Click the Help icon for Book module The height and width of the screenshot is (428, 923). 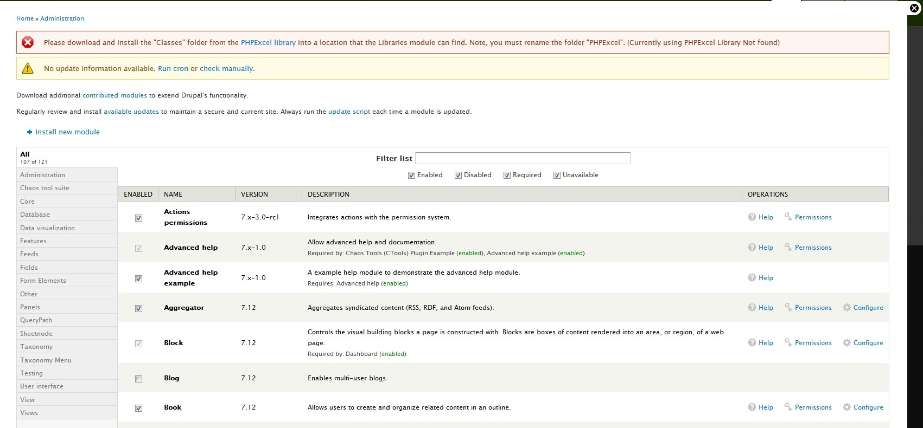(x=752, y=407)
